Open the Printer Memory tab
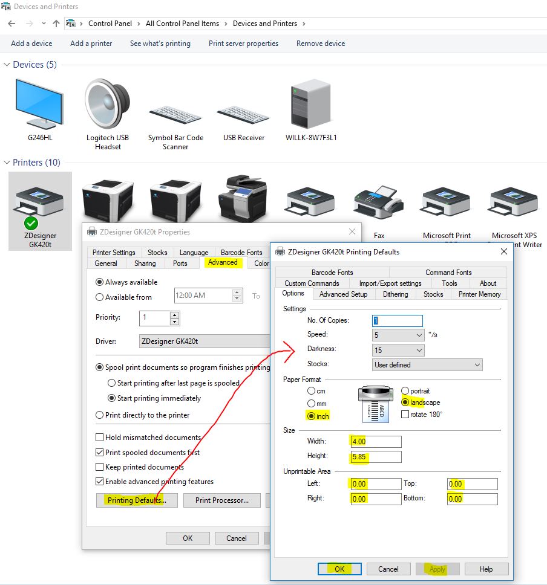This screenshot has height=585, width=547. point(479,294)
